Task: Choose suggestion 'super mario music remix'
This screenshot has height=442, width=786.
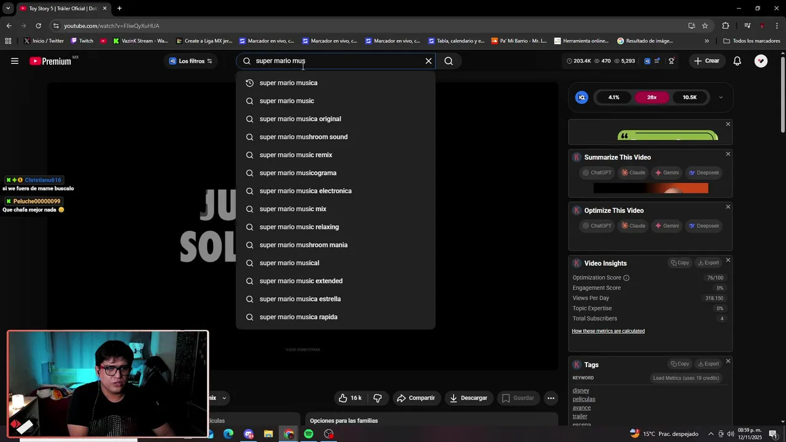Action: (x=335, y=155)
